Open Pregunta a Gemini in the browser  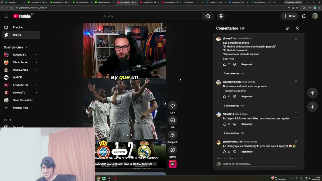pos(293,2)
